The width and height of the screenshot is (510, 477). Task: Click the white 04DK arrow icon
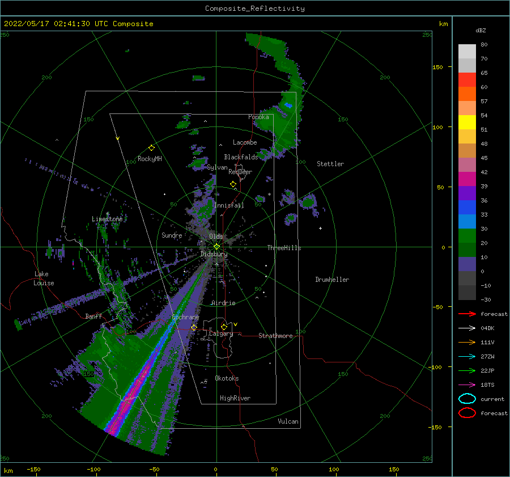point(467,328)
